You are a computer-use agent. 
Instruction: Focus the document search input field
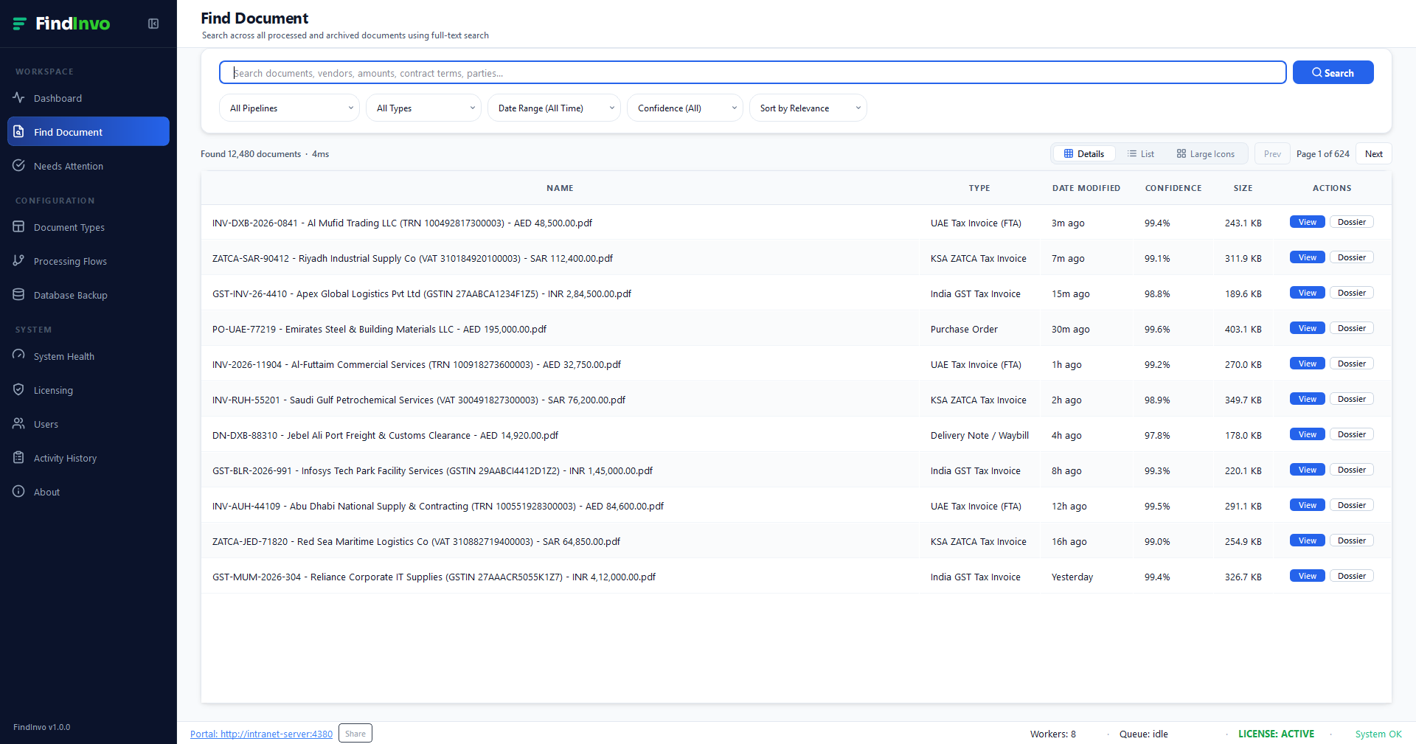coord(753,72)
